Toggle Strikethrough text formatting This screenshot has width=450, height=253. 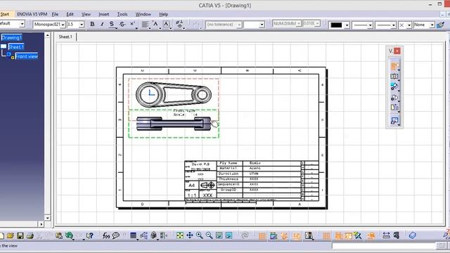pos(122,25)
